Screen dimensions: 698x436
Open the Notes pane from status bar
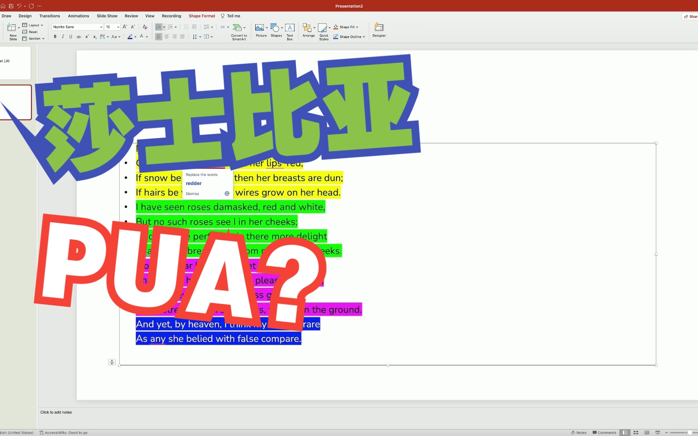pyautogui.click(x=579, y=432)
